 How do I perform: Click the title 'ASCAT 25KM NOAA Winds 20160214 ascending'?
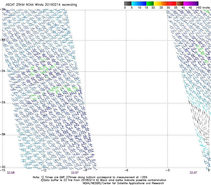pyautogui.click(x=41, y=5)
